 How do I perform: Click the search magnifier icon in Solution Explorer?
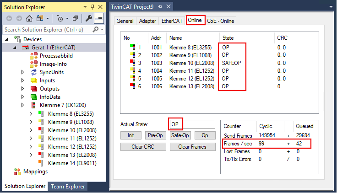[x=95, y=29]
